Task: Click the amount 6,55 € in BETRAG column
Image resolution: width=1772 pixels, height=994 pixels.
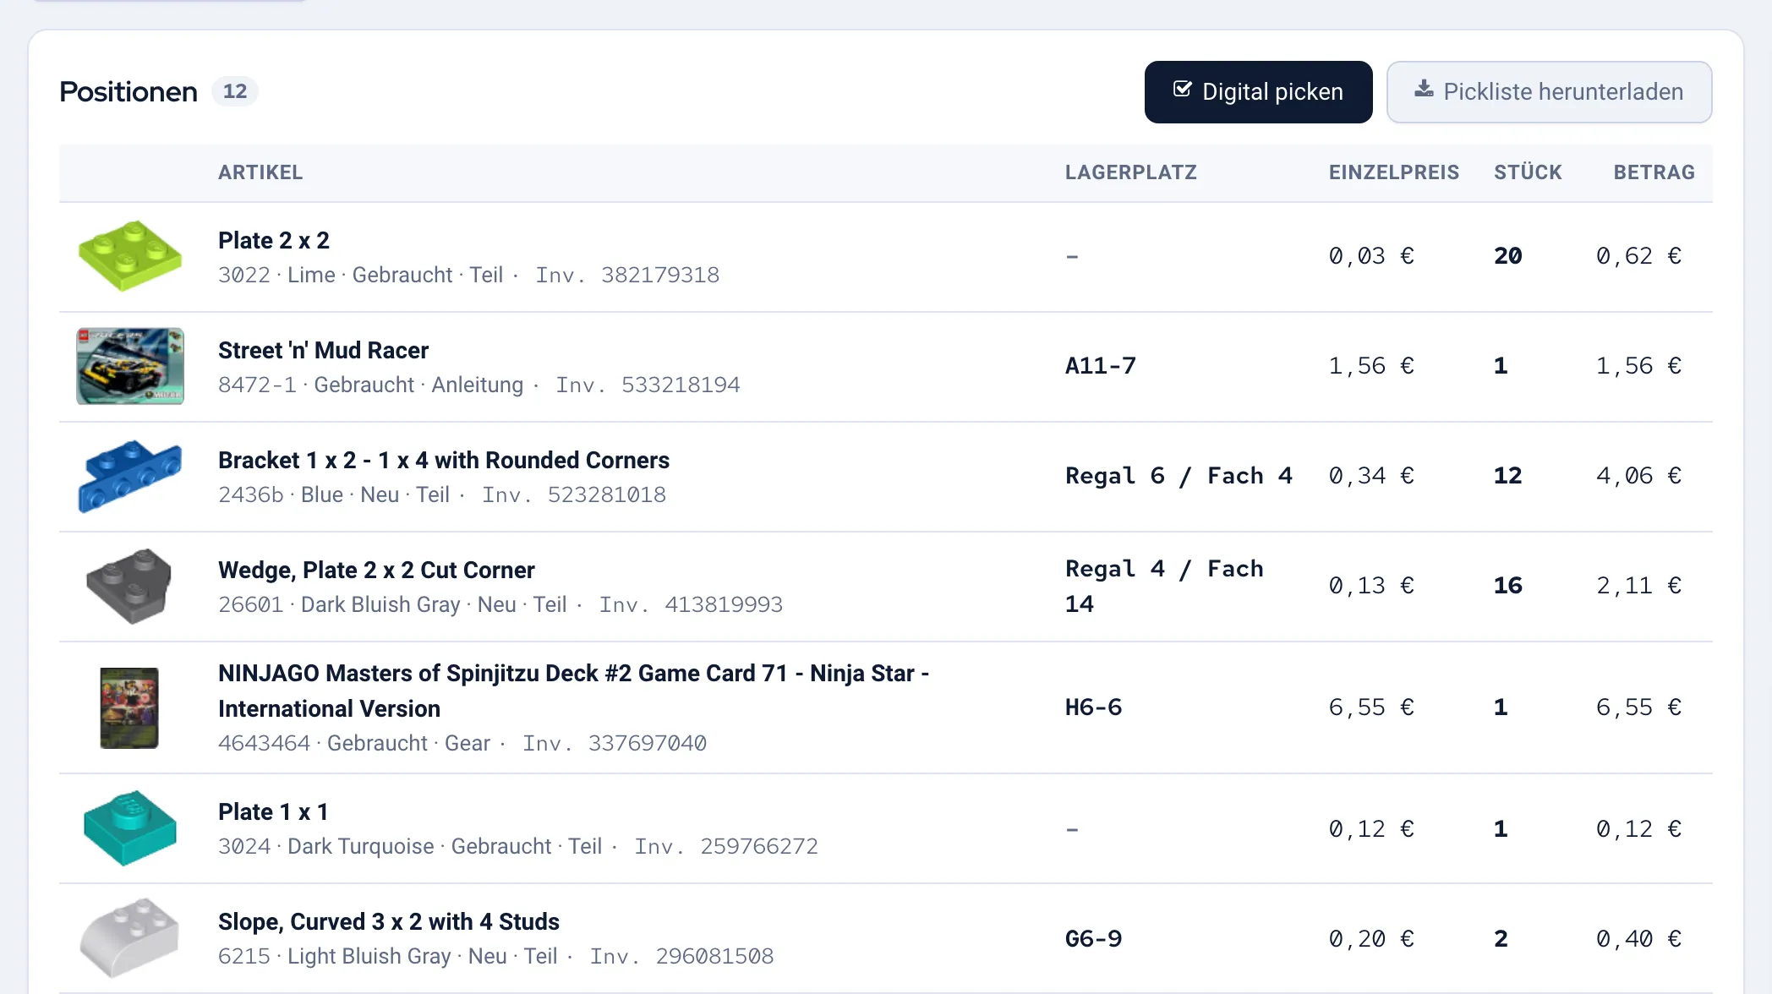Action: 1638,707
